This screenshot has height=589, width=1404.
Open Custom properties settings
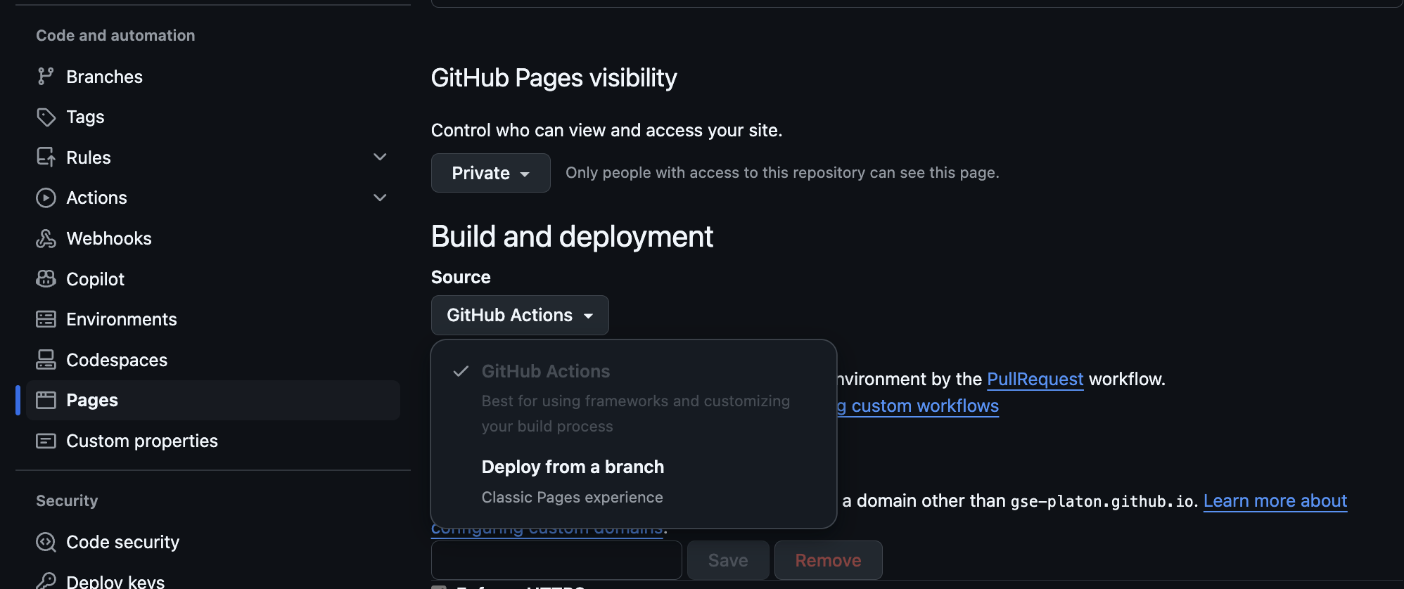point(213,441)
